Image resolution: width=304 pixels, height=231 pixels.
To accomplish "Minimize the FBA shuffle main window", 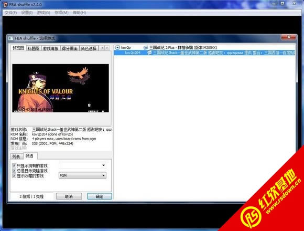I will 274,4.
